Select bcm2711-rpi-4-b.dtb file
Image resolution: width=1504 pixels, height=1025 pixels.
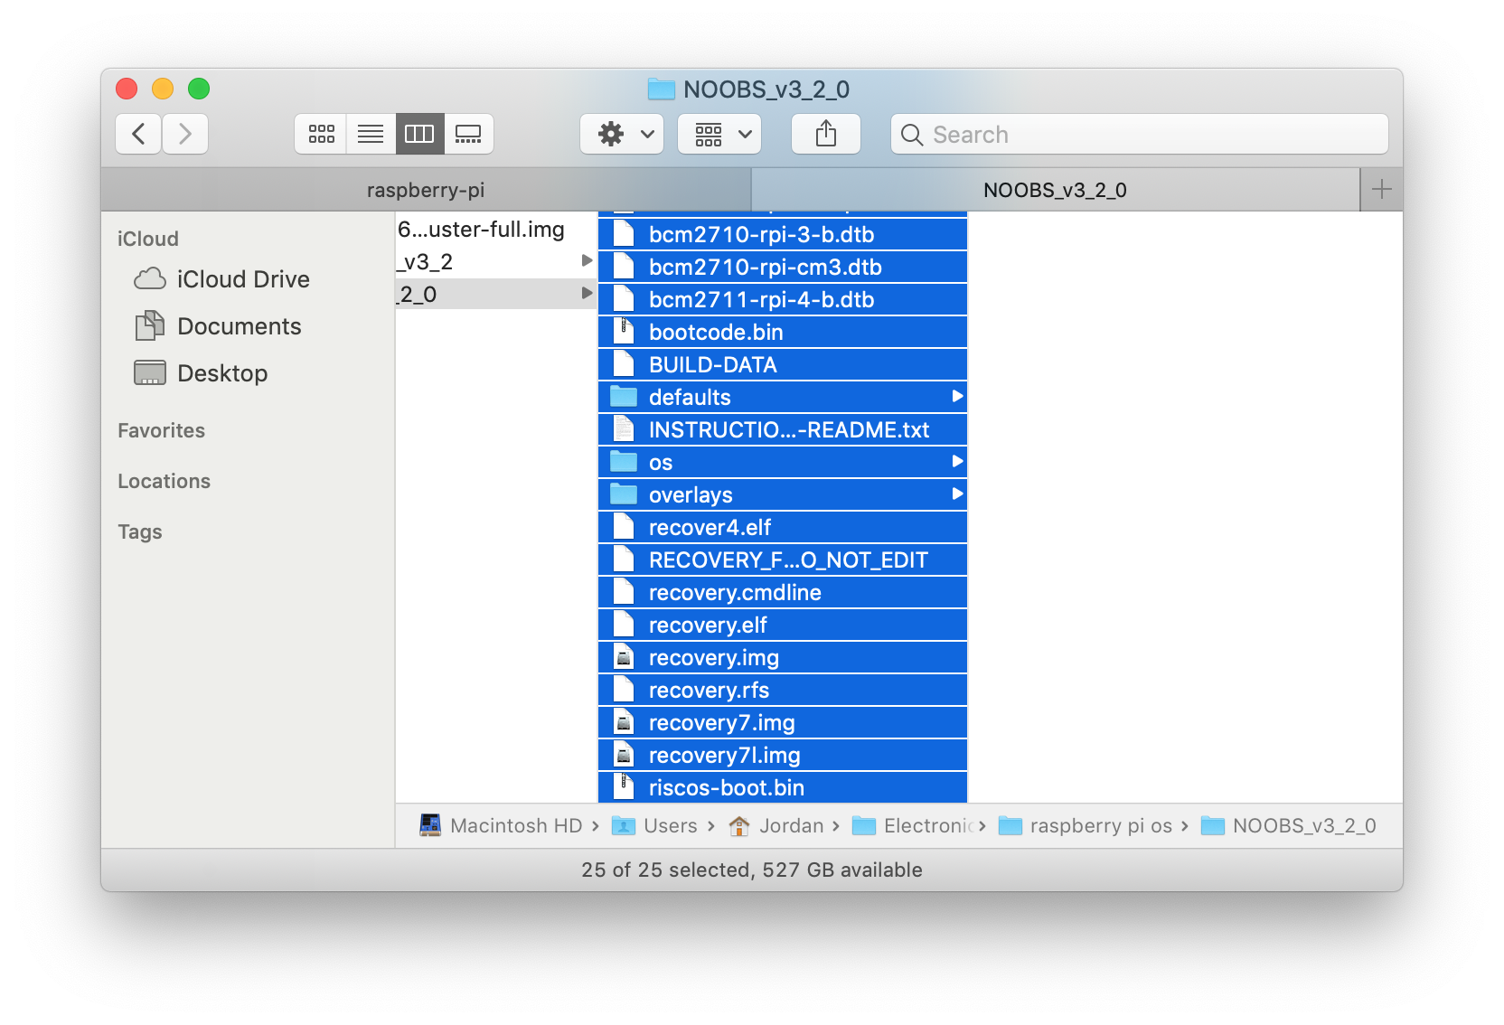(783, 300)
